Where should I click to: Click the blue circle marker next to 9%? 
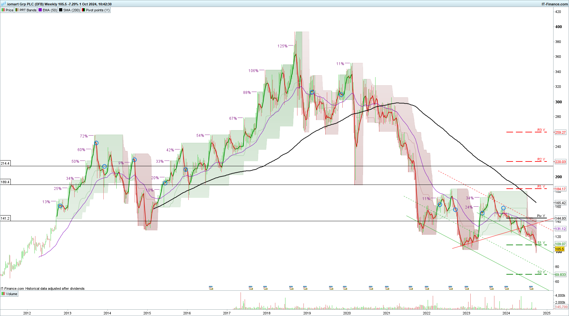(x=134, y=160)
